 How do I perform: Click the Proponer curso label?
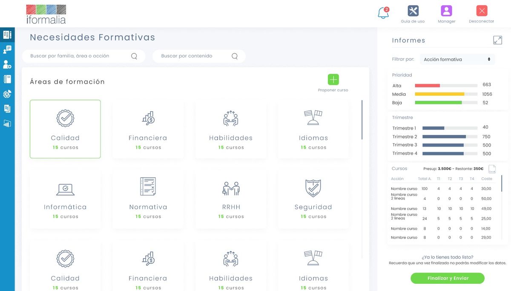[333, 90]
